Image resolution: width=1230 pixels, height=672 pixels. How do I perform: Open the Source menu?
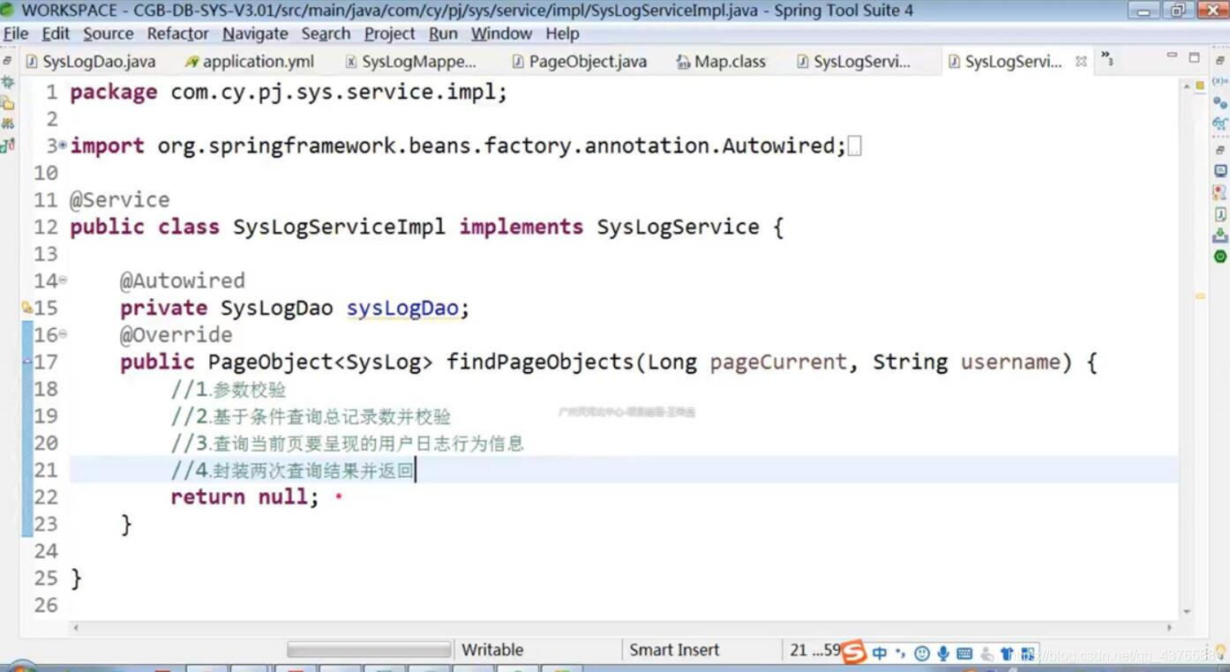109,34
